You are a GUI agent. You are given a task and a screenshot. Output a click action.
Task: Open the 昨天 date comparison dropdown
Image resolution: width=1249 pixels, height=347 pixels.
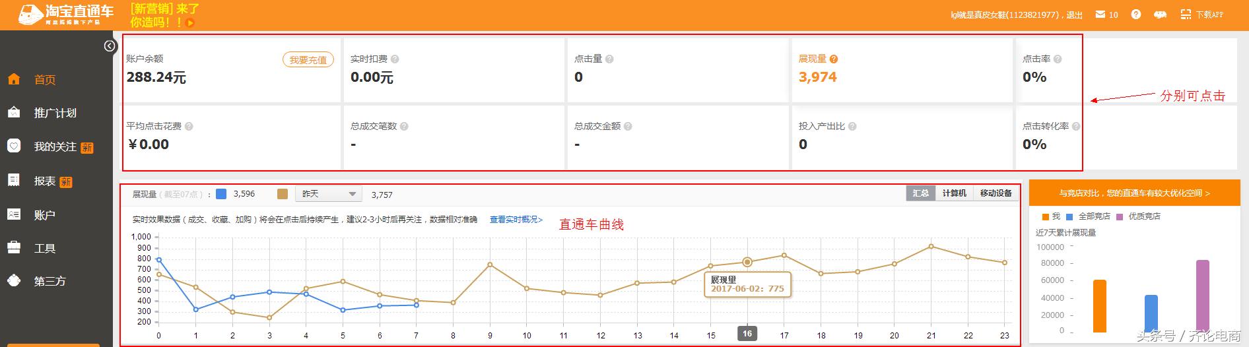tap(328, 194)
